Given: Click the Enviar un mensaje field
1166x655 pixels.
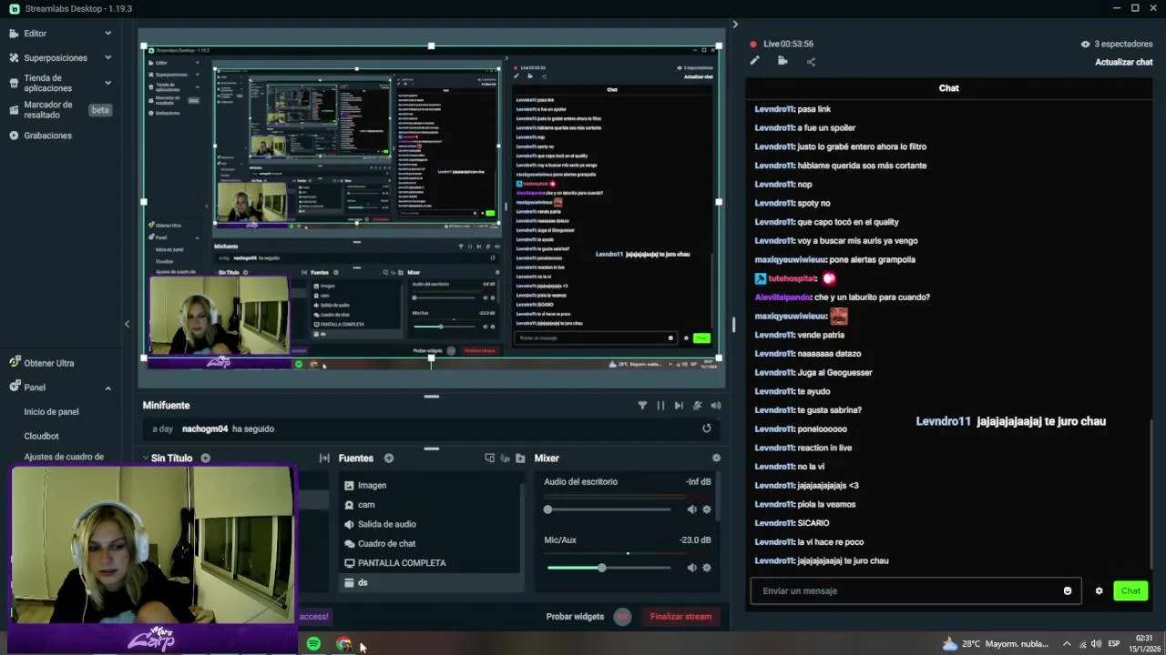Looking at the screenshot, I should tap(915, 591).
